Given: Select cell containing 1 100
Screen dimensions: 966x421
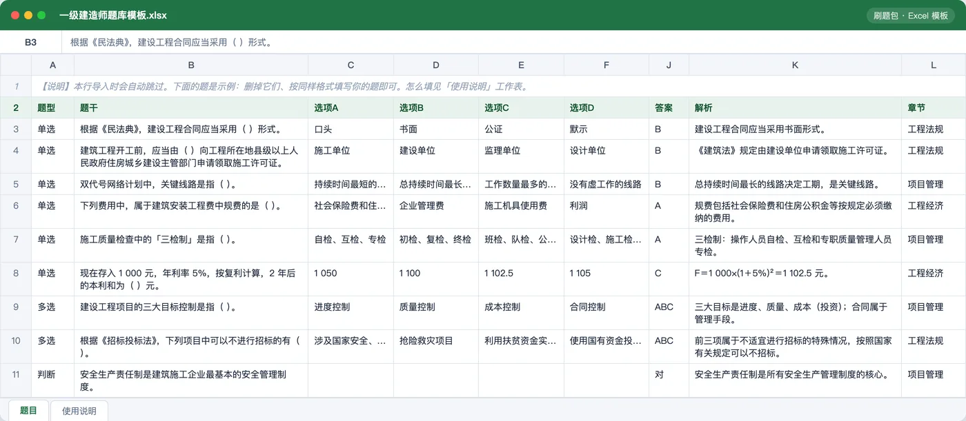Looking at the screenshot, I should tap(436, 278).
